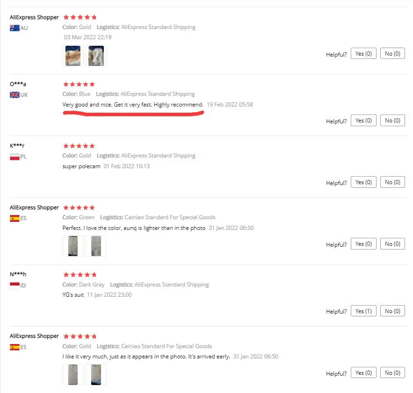Open the first photo in the AU shopper's review
This screenshot has height=393, width=413.
[73, 56]
